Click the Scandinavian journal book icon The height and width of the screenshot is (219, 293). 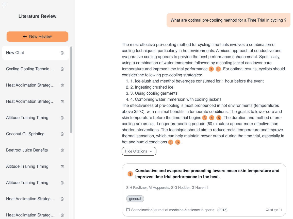pos(128,210)
